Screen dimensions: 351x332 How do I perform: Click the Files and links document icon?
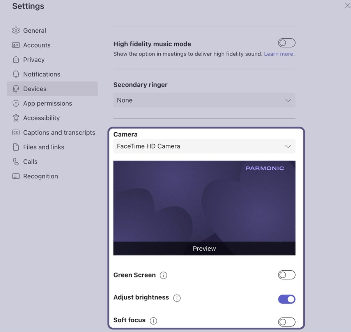16,147
